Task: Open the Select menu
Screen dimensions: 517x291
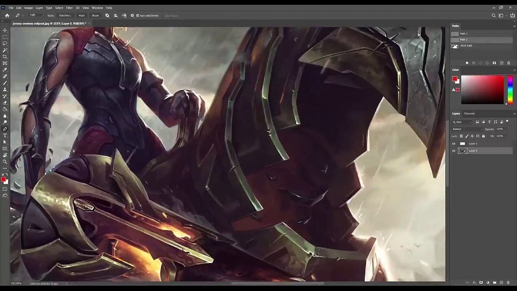Action: [59, 8]
